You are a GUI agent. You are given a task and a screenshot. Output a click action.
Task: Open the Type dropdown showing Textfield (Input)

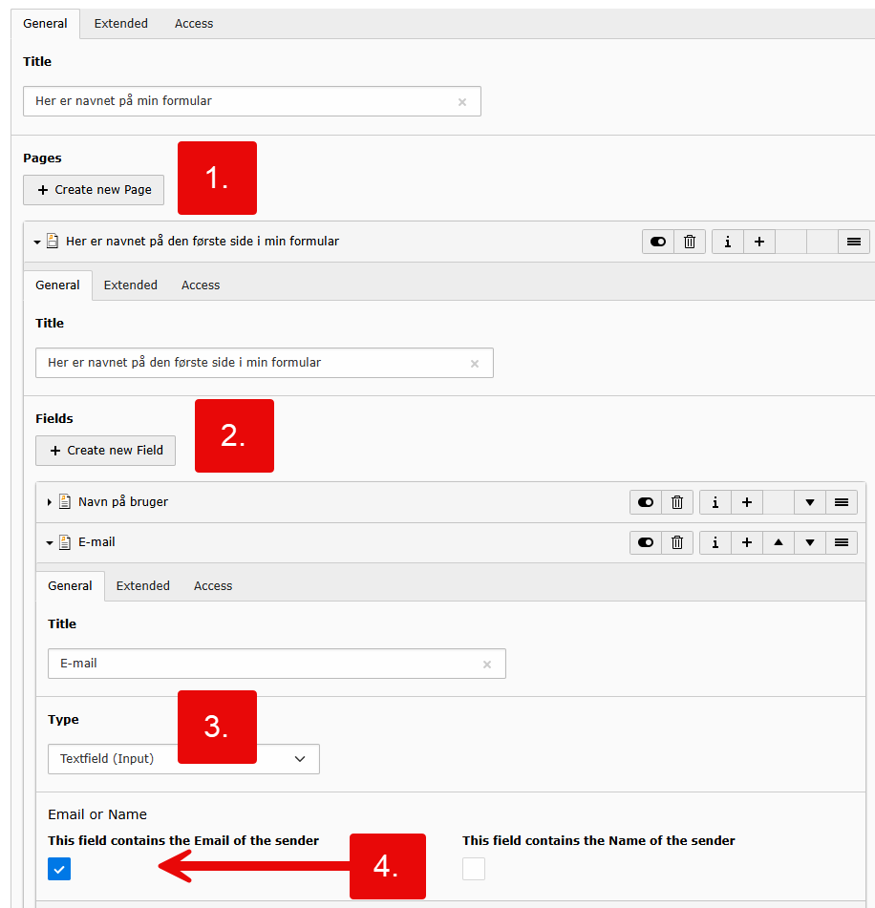(183, 759)
